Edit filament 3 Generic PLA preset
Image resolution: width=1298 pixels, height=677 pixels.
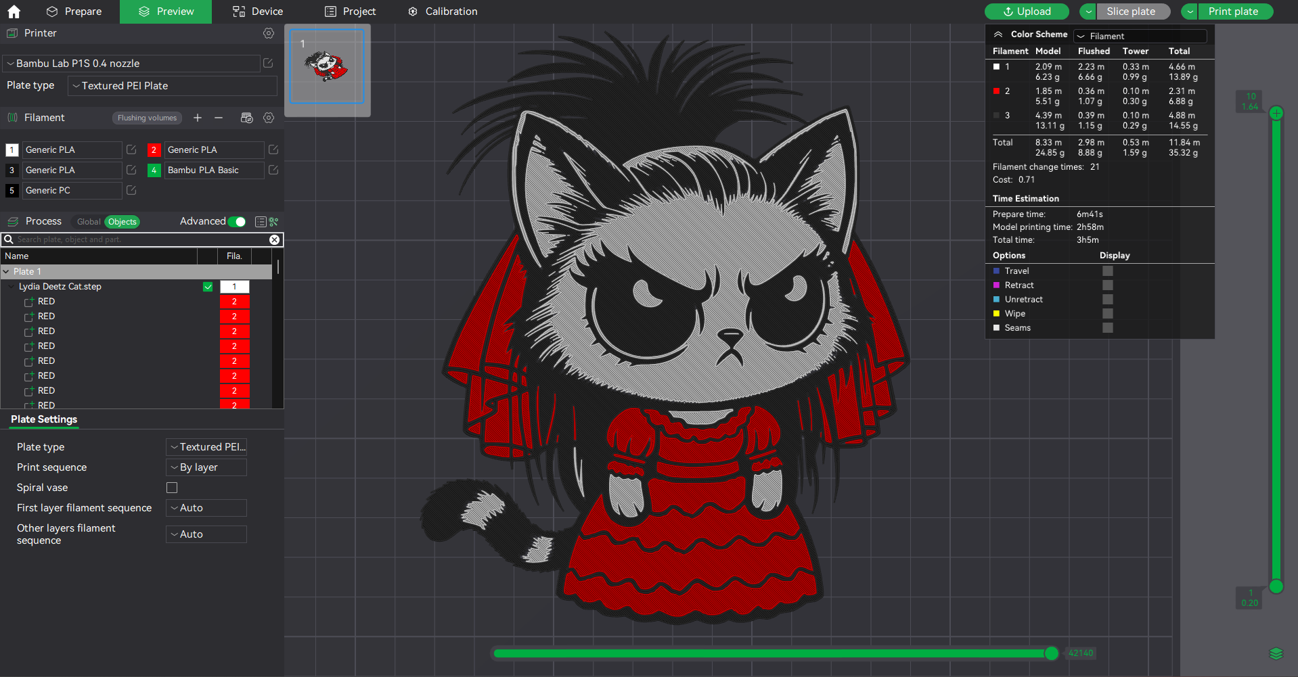click(x=131, y=170)
